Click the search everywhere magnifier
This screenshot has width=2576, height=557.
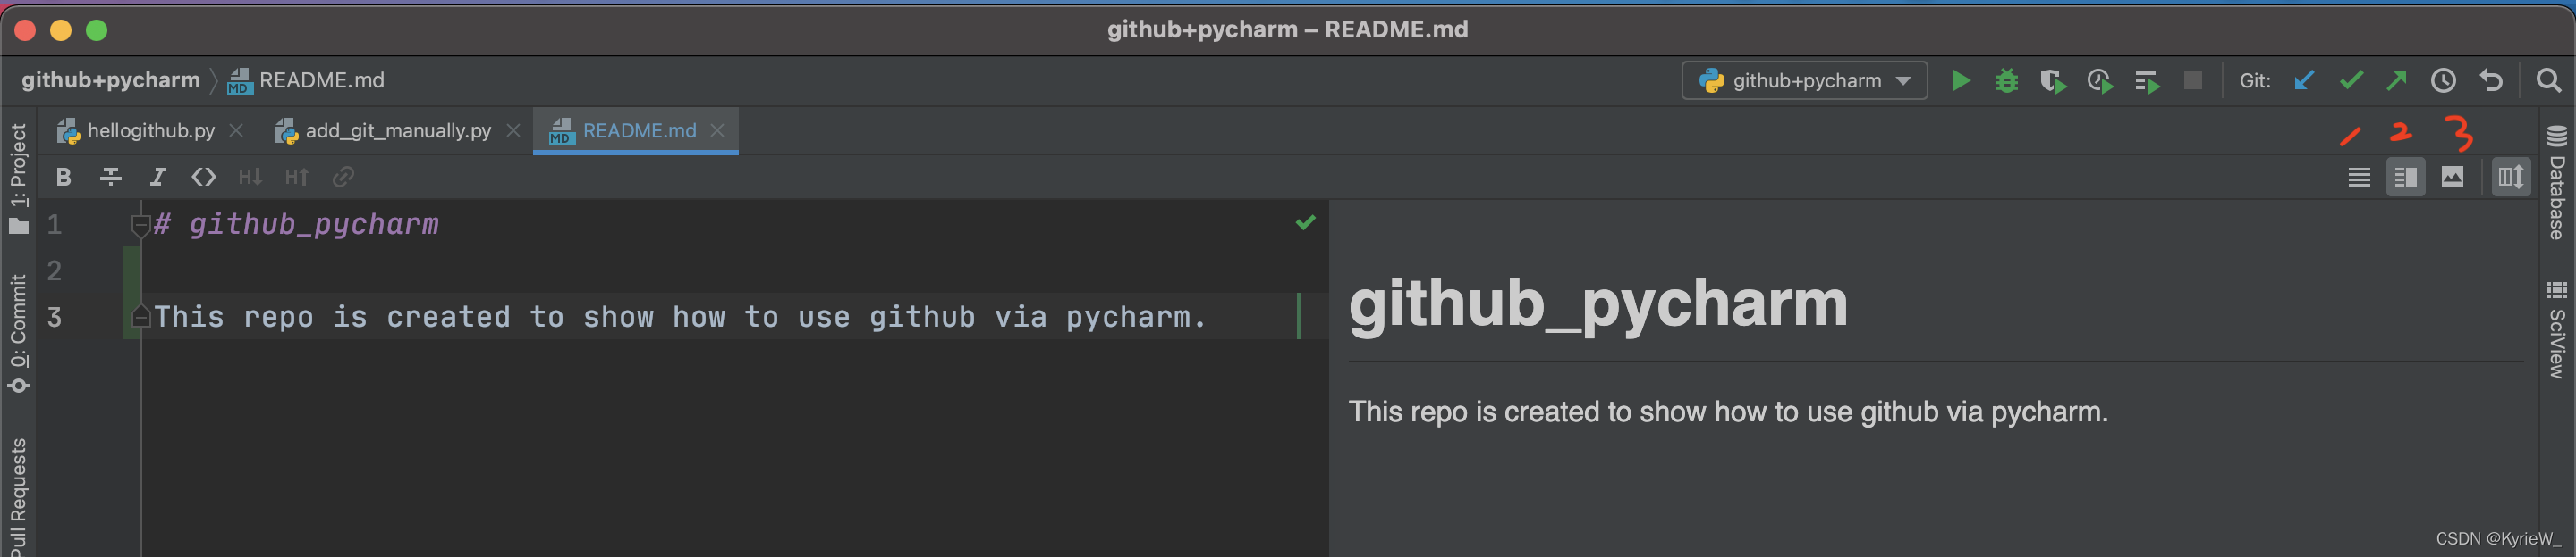point(2548,81)
